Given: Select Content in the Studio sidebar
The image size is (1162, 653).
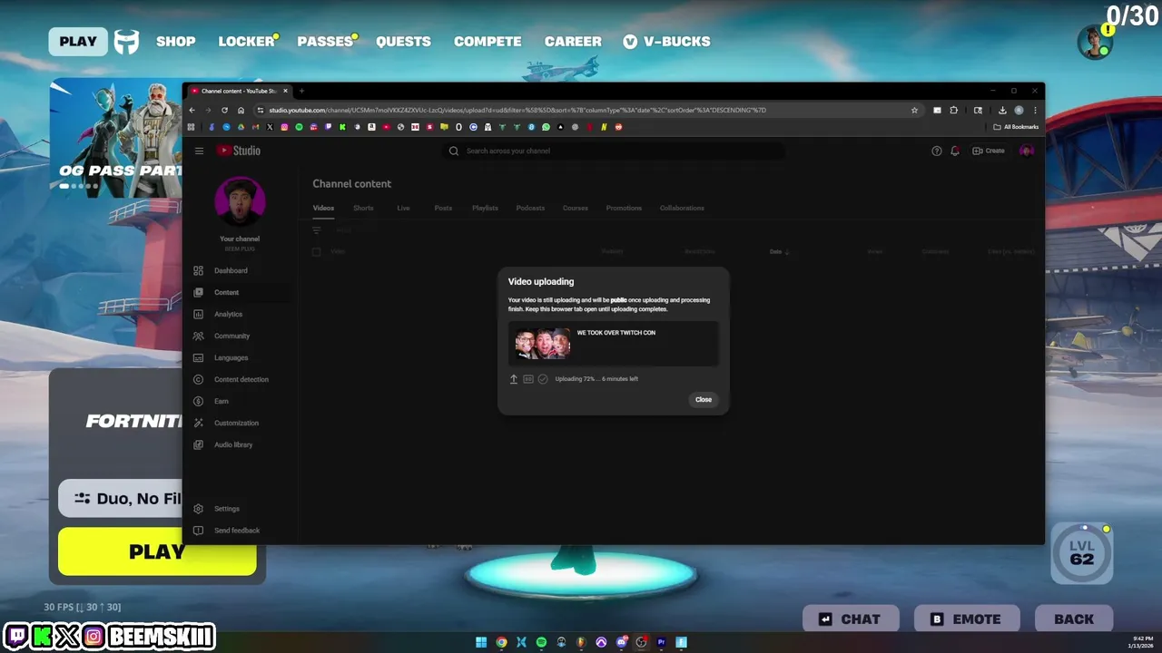Looking at the screenshot, I should click(226, 292).
